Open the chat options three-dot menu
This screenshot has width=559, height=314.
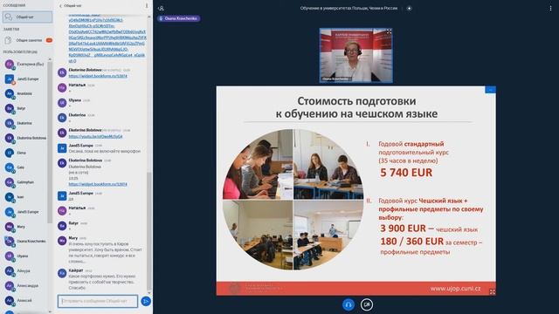[x=147, y=6]
